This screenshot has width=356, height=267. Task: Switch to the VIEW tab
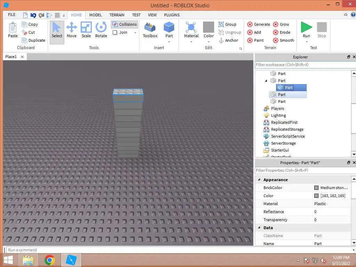coord(152,15)
